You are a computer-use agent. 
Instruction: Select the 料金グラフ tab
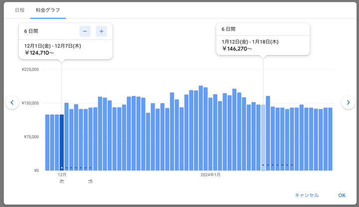(48, 10)
